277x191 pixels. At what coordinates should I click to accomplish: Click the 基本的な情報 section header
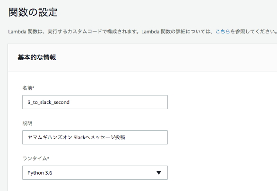click(37, 57)
